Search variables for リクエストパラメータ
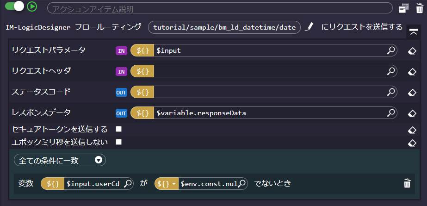Image resolution: width=427 pixels, height=206 pixels. click(x=391, y=50)
